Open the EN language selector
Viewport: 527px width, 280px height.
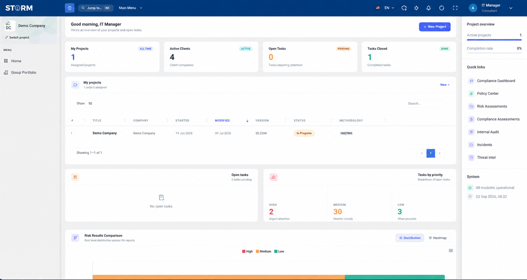(385, 8)
